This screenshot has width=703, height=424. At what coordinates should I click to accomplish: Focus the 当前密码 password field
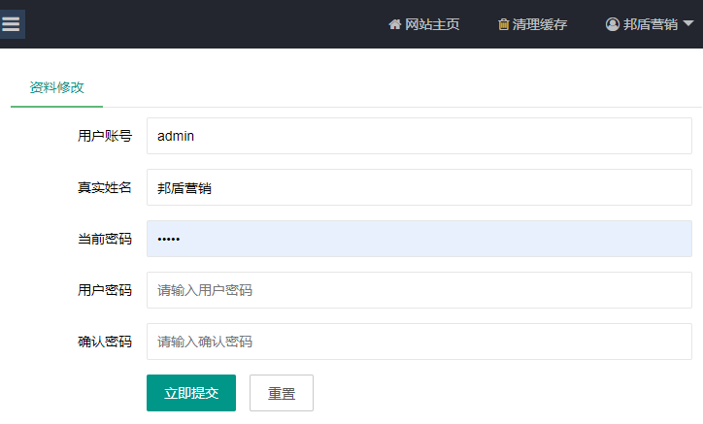418,239
